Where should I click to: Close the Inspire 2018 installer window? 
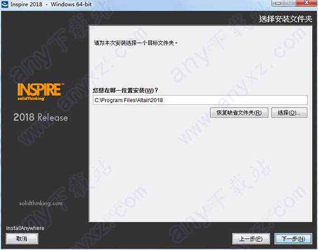[306, 3]
